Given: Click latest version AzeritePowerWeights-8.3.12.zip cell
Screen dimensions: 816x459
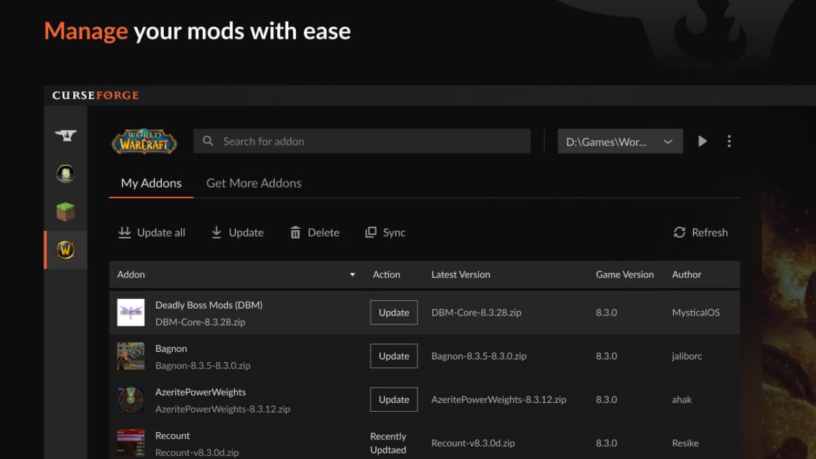Looking at the screenshot, I should (x=499, y=400).
